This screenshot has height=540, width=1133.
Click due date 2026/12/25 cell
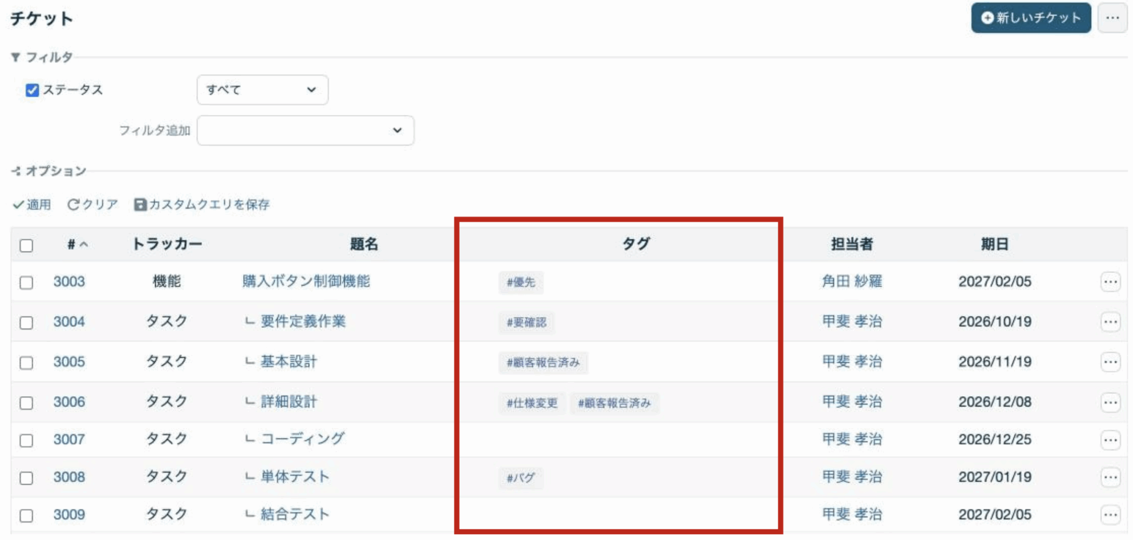(995, 439)
